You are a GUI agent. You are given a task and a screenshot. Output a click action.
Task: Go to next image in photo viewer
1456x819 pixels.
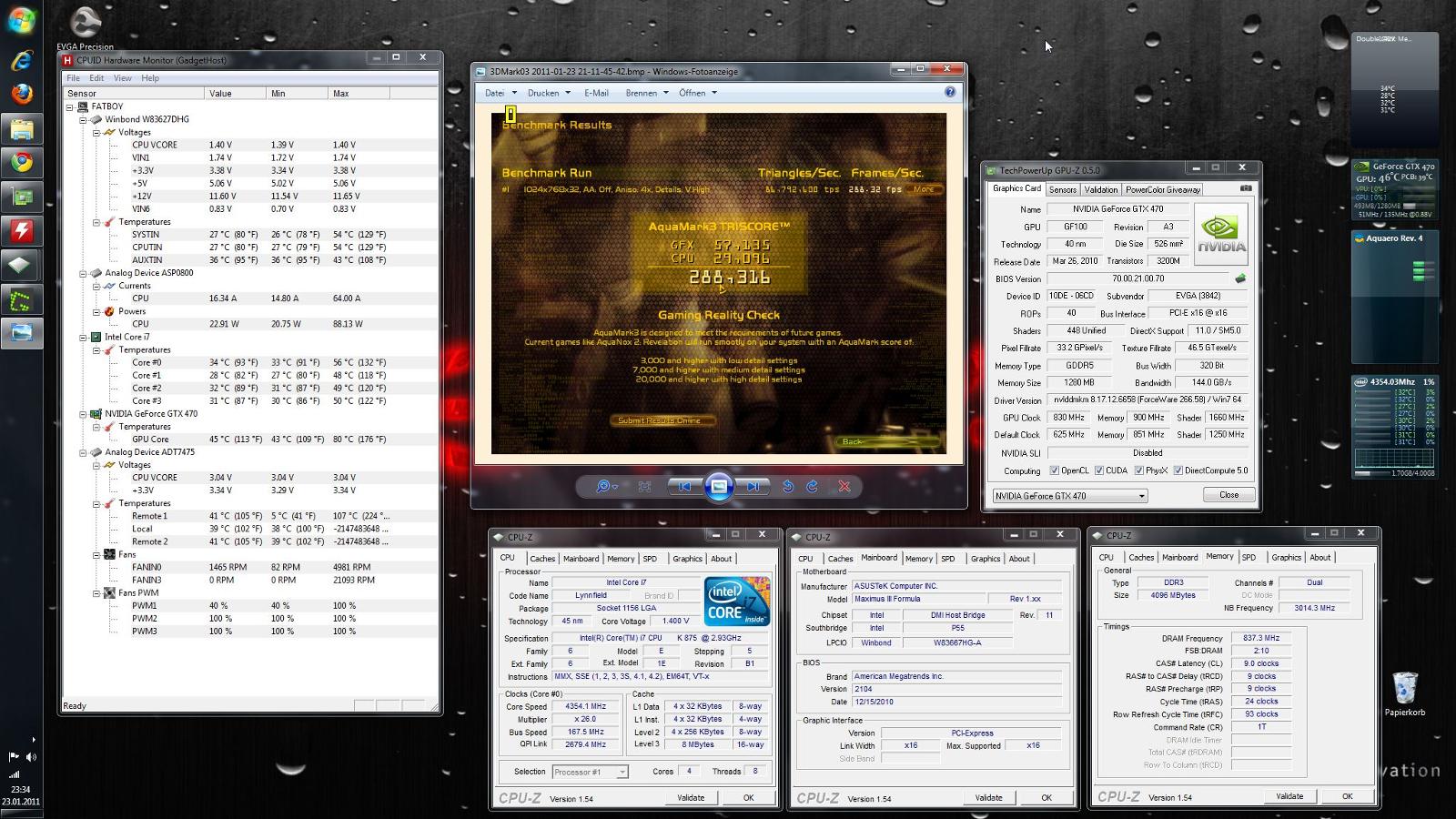[753, 487]
